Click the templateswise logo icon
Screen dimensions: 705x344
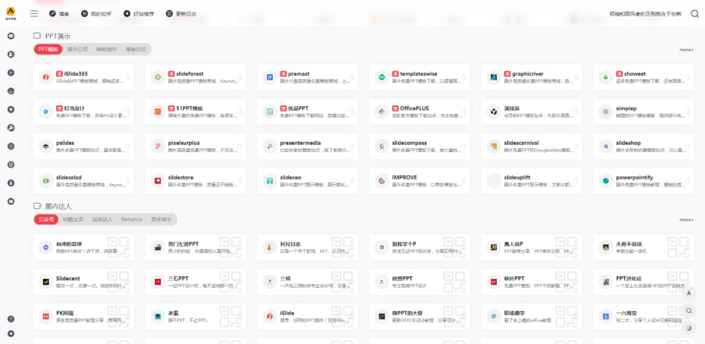[382, 77]
